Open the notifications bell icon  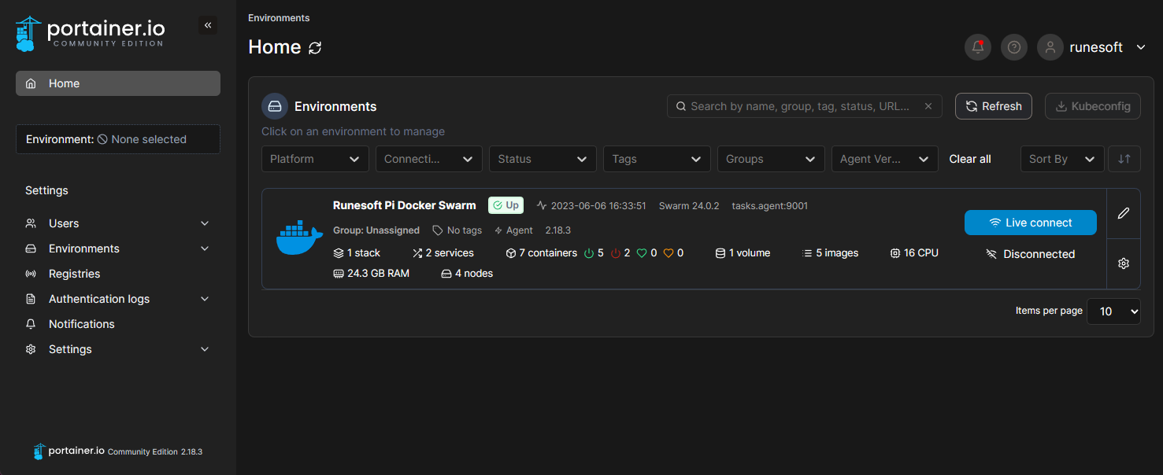click(x=978, y=47)
